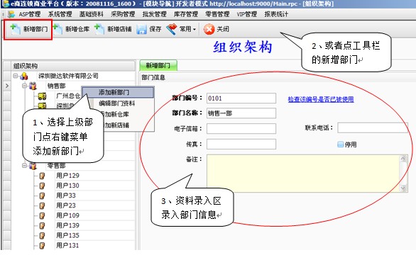This screenshot has width=416, height=255.
Task: Open the 报表统计 menu
Action: pyautogui.click(x=276, y=14)
